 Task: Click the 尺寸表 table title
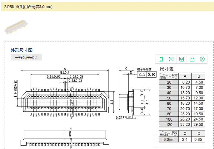[x=167, y=69]
